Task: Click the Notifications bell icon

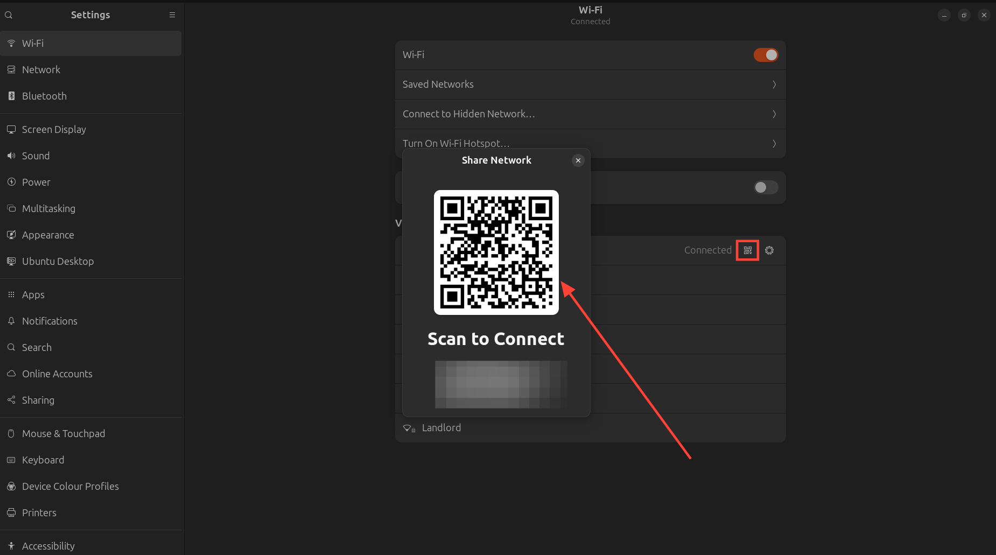Action: [x=11, y=321]
